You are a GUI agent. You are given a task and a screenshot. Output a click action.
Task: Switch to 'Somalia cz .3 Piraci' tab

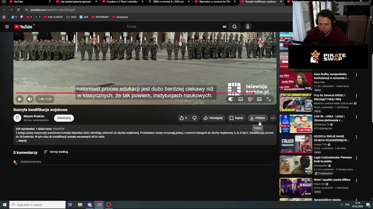coord(122,2)
